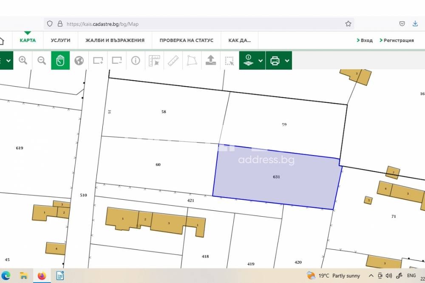Click the globe full extent icon
425x283 pixels.
click(x=79, y=60)
